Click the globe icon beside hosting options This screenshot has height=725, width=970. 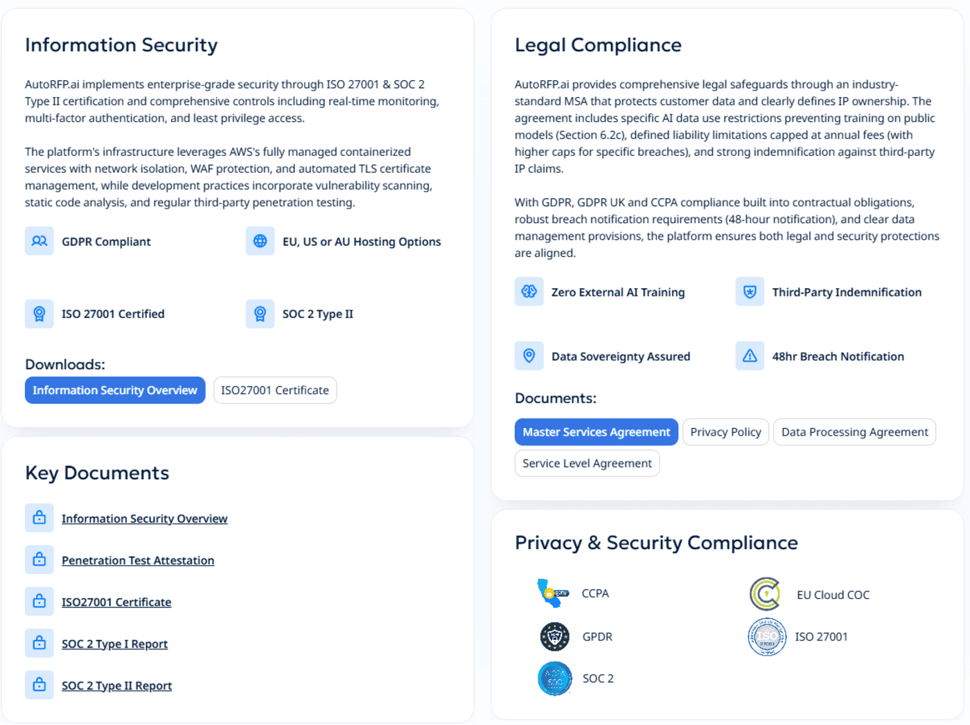(260, 241)
